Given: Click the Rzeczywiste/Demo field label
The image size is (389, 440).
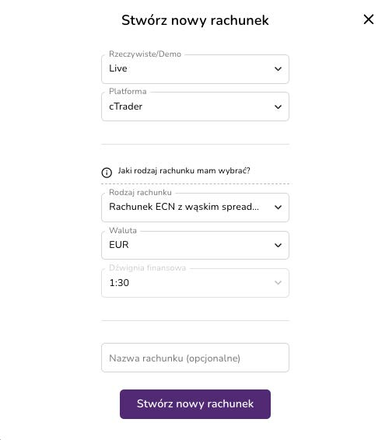Looking at the screenshot, I should (x=145, y=54).
